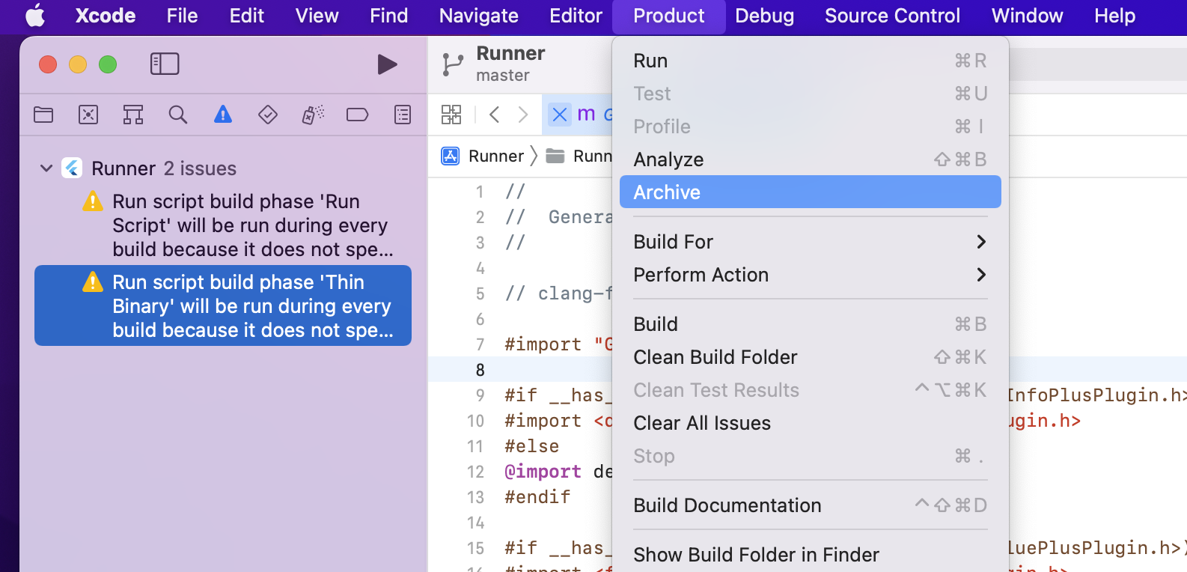Open the Project navigator folder icon

click(43, 115)
